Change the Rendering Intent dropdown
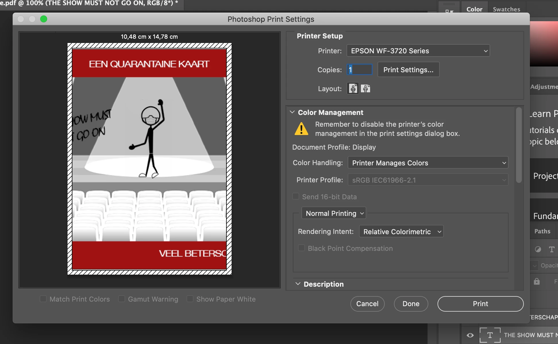Screen dimensions: 558x344 401,232
